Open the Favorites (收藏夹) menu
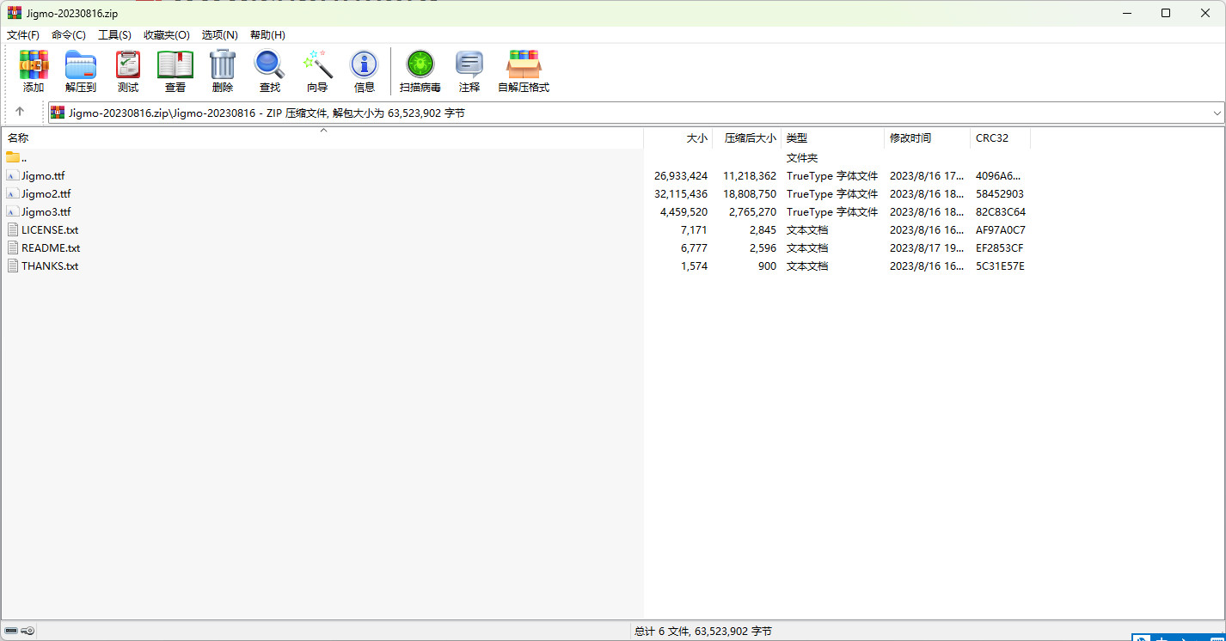 pos(166,35)
